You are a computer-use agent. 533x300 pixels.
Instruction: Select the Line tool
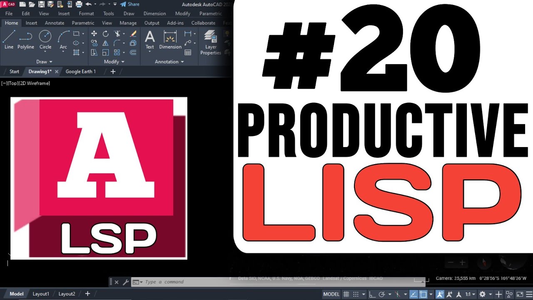[x=9, y=40]
